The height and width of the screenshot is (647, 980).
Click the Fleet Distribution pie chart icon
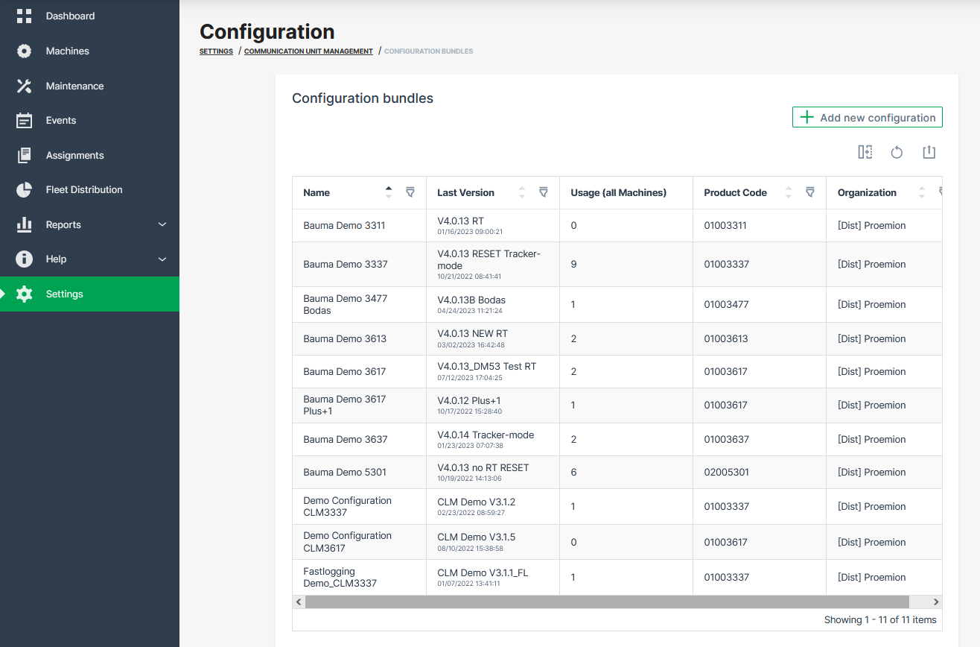[25, 190]
